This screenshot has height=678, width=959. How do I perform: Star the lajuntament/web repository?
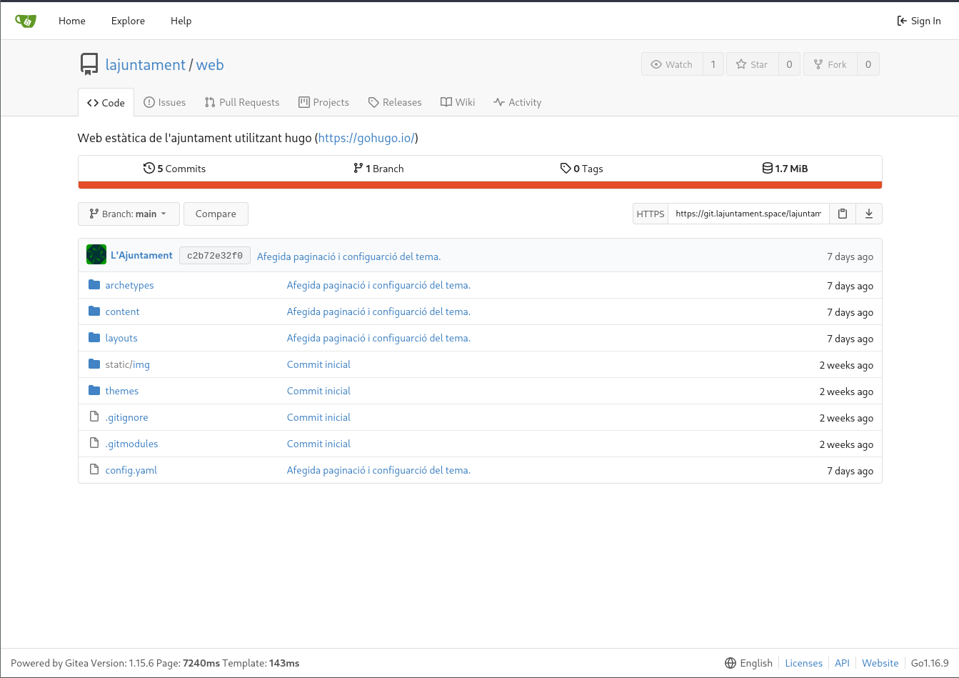click(752, 64)
